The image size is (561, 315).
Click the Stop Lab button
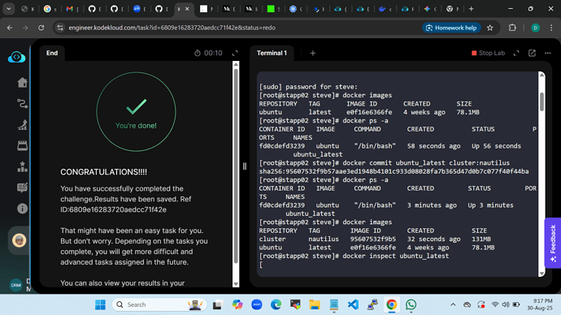pyautogui.click(x=488, y=54)
